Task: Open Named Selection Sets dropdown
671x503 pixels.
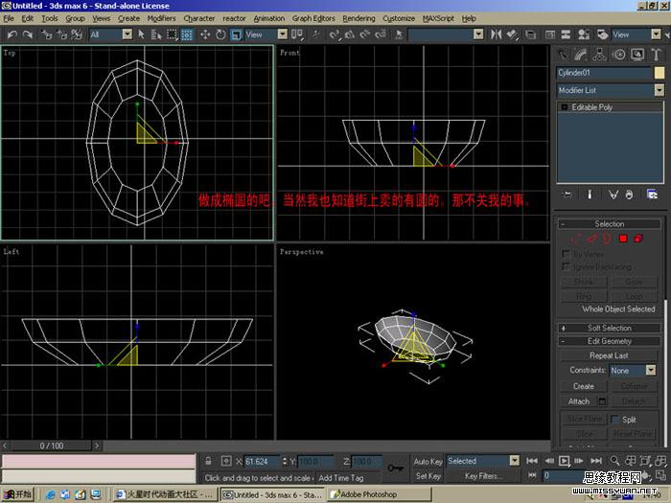Action: (478, 34)
